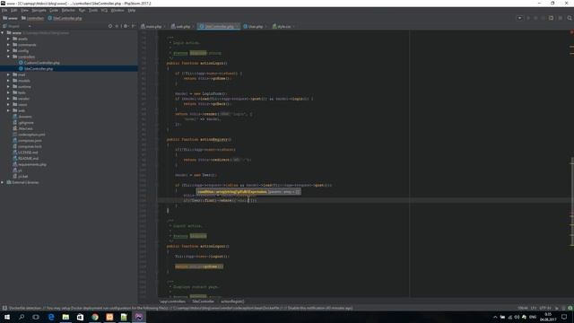Open Microsoft Edge from the taskbar
The height and width of the screenshot is (323, 574).
point(51,317)
